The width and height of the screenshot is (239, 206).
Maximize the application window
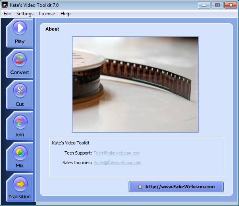point(217,5)
